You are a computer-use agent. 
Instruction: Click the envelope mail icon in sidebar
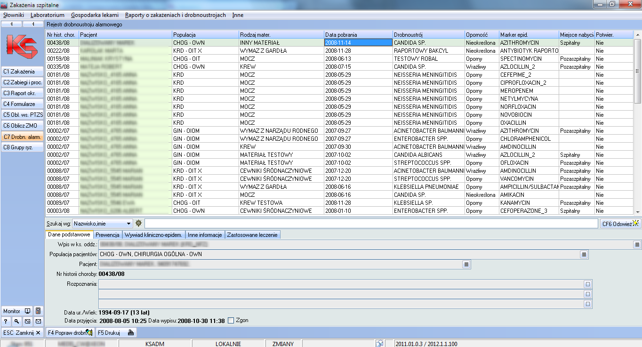pyautogui.click(x=38, y=322)
